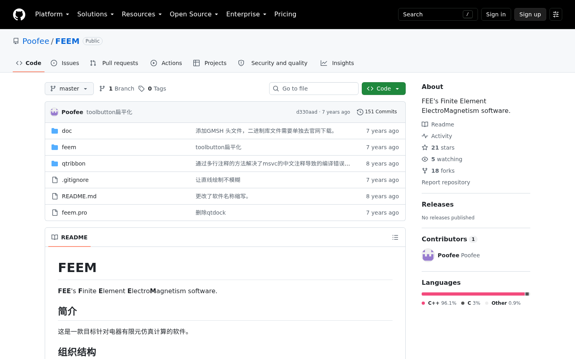Click the book icon beside Readme link
Image resolution: width=575 pixels, height=359 pixels.
pos(425,124)
